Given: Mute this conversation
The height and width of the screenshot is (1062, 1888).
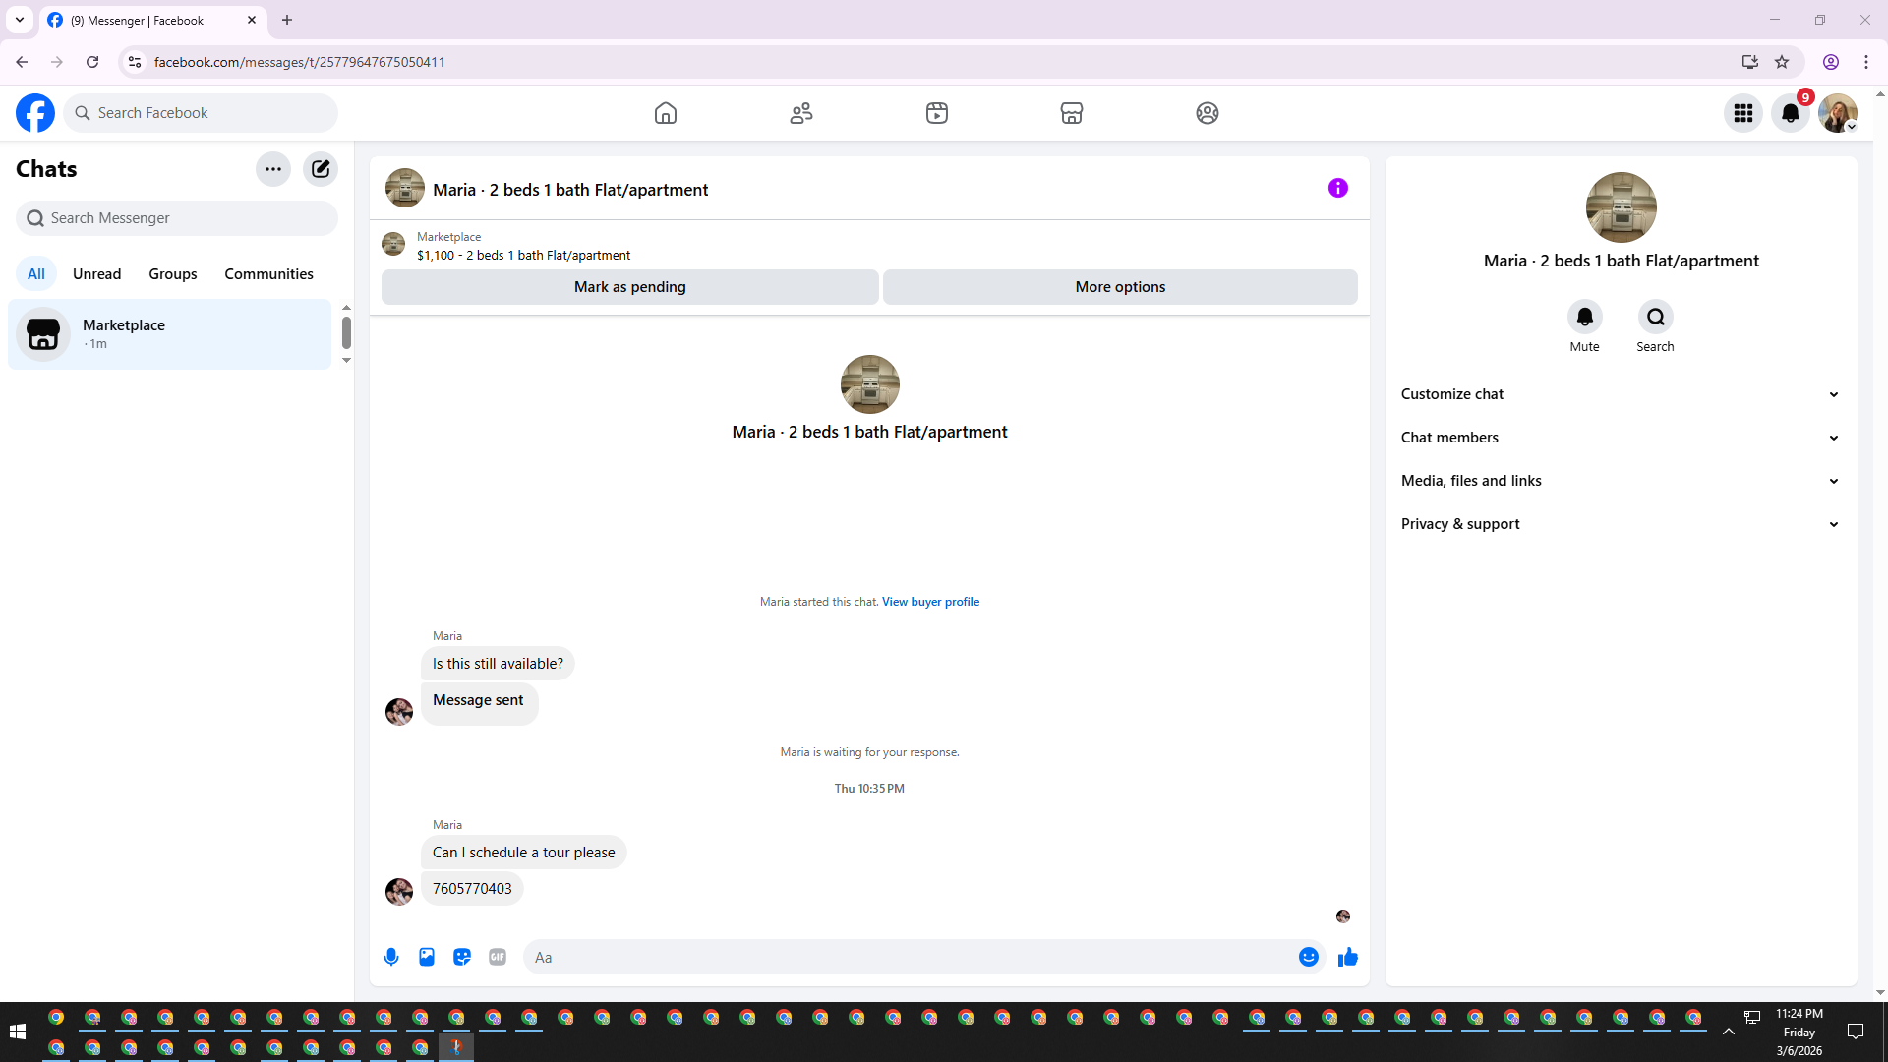Looking at the screenshot, I should pos(1584,318).
